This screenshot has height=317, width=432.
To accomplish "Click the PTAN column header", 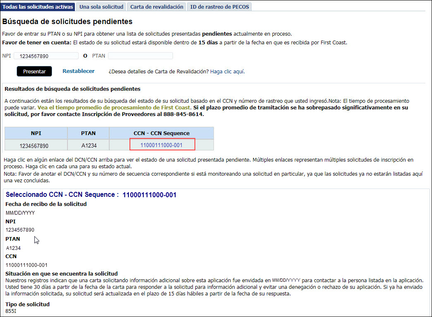I will point(88,133).
